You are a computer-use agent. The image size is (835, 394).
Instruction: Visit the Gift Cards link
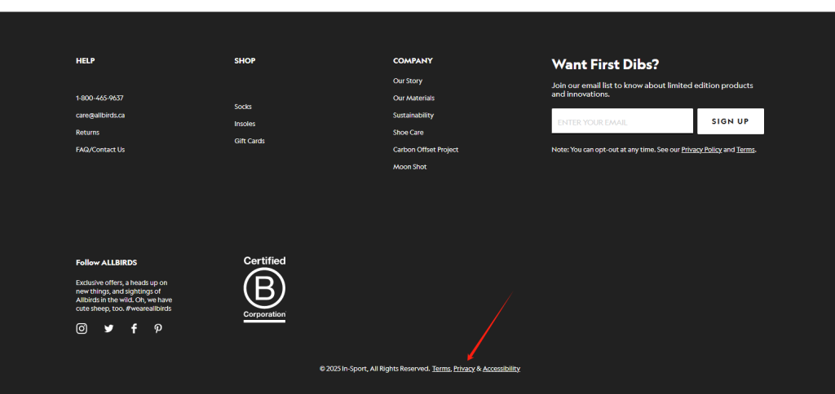tap(250, 141)
